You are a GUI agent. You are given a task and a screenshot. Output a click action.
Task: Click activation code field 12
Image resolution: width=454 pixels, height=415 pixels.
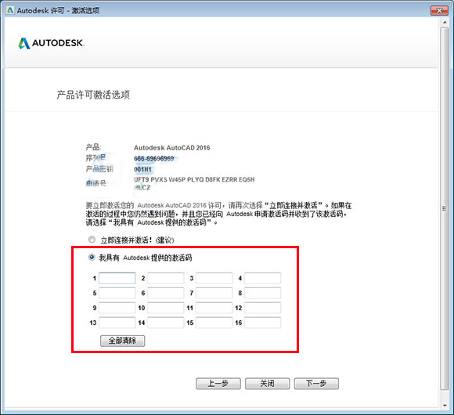point(262,308)
